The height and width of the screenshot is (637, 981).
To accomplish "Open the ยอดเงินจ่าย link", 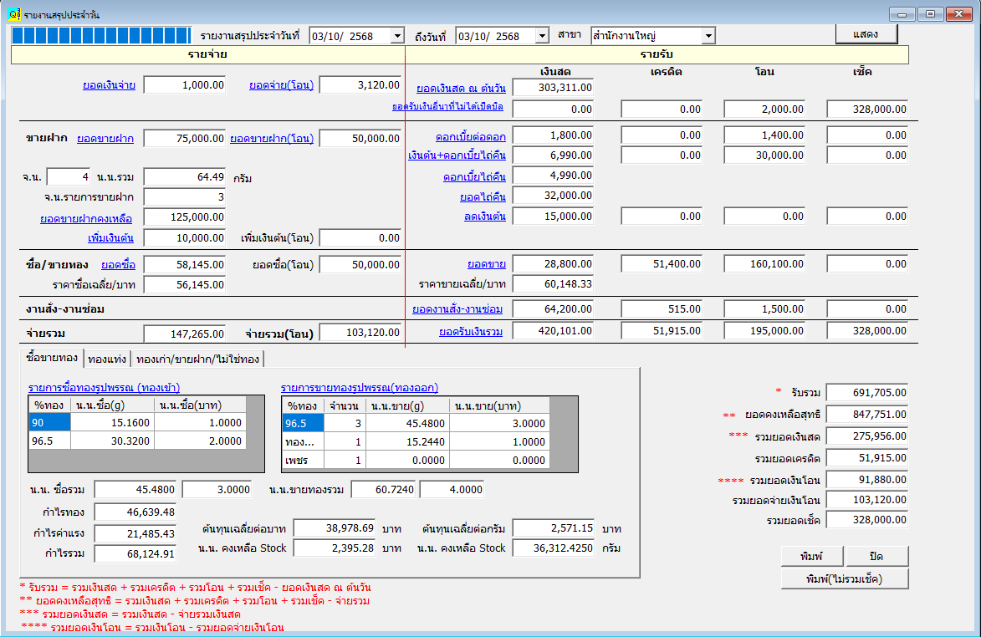I will pyautogui.click(x=109, y=85).
